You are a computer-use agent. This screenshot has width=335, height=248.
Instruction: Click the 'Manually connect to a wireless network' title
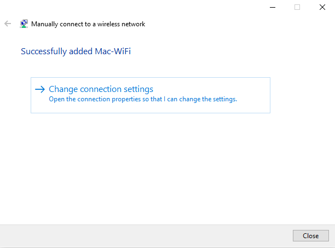click(x=88, y=24)
